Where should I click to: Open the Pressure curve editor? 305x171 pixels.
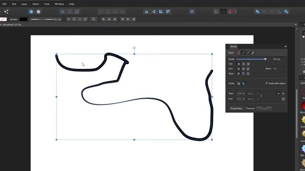tap(264, 108)
